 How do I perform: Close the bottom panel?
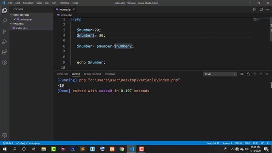[x=267, y=74]
